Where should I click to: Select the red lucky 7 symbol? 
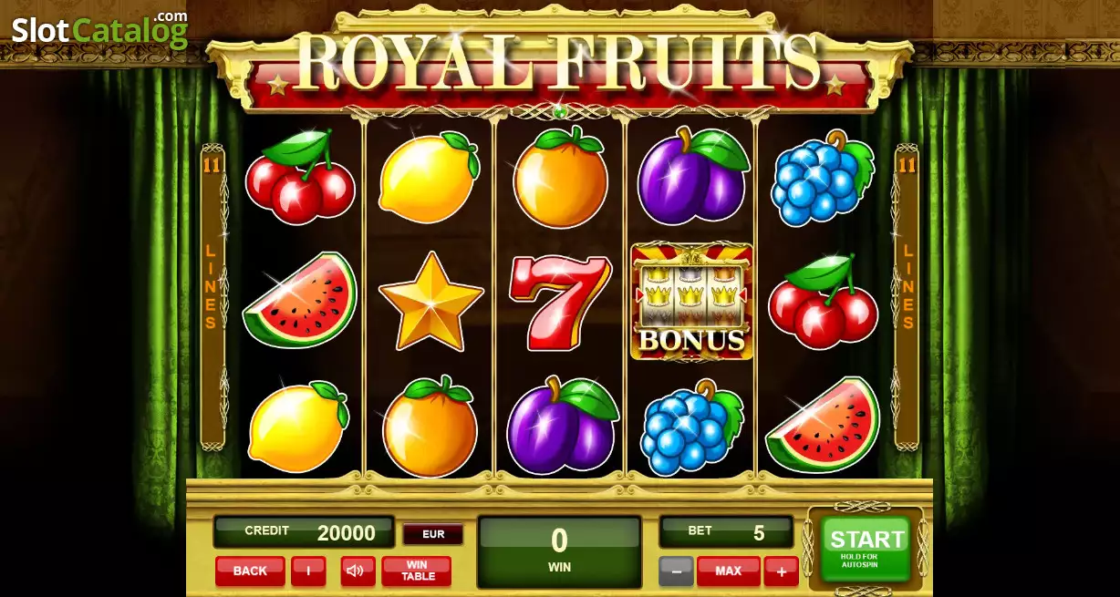559,302
